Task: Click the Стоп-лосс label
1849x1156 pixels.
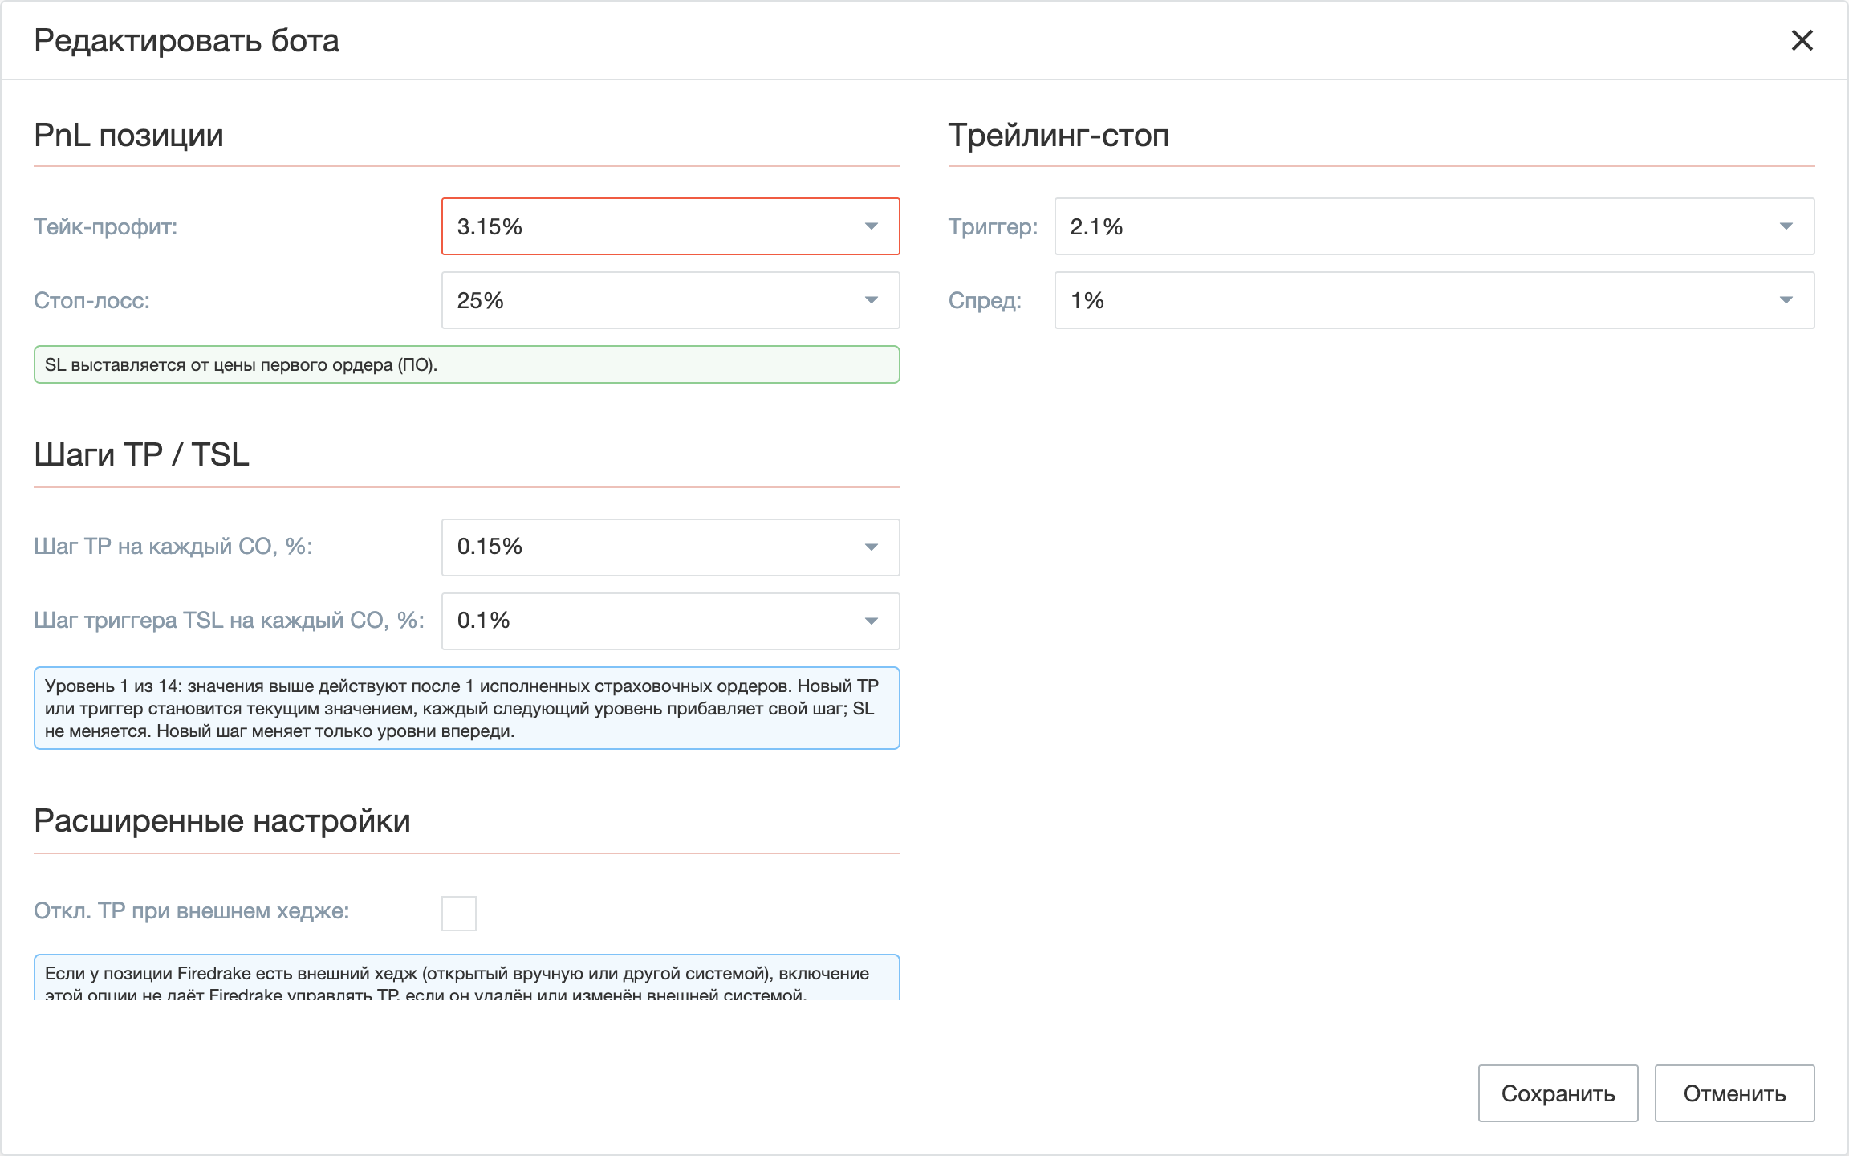Action: (x=91, y=301)
